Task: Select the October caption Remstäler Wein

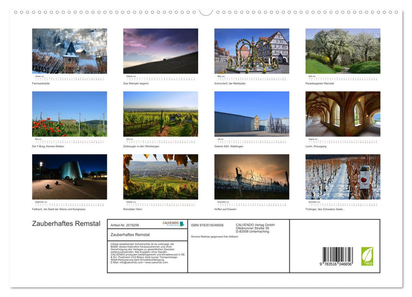Action: point(133,209)
